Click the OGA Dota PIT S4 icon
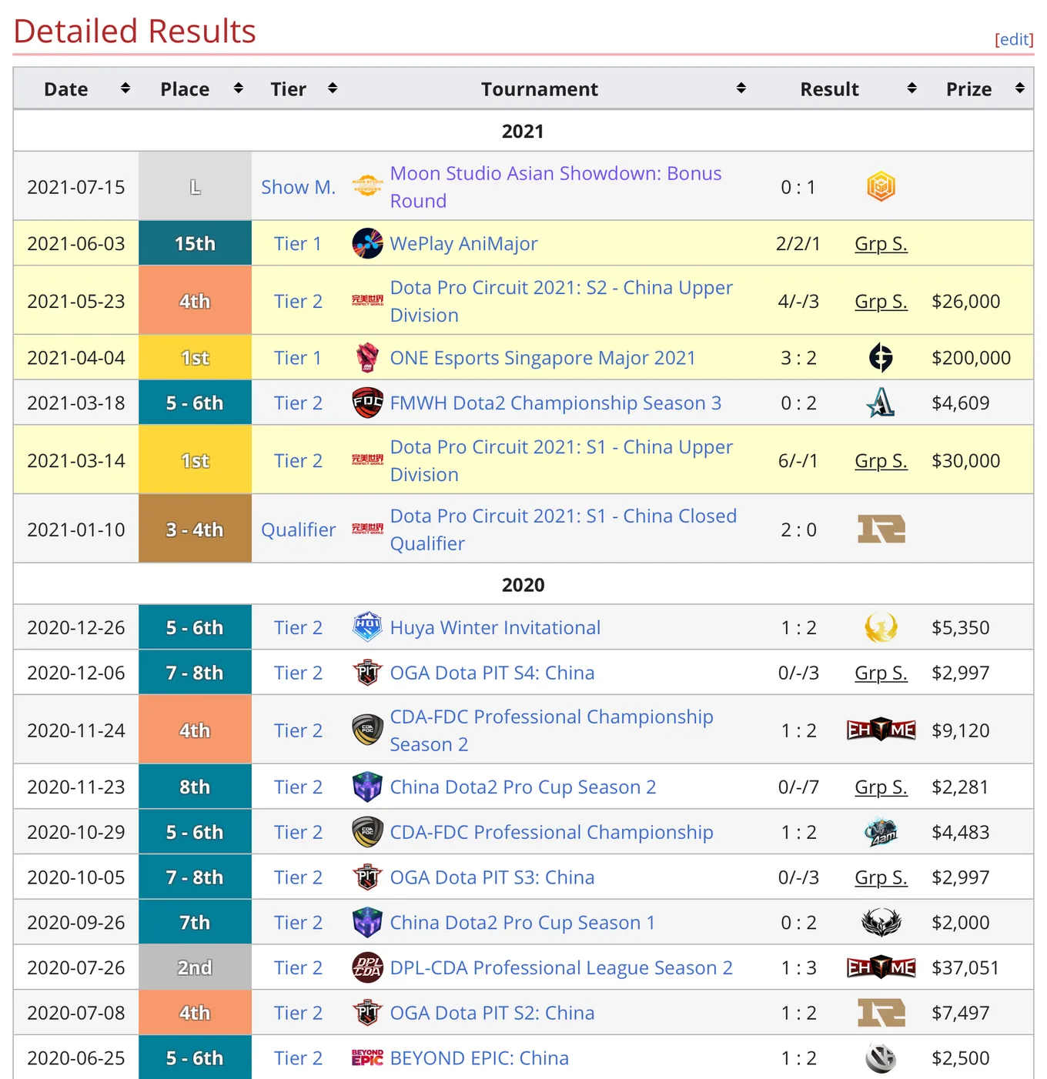 (x=367, y=673)
